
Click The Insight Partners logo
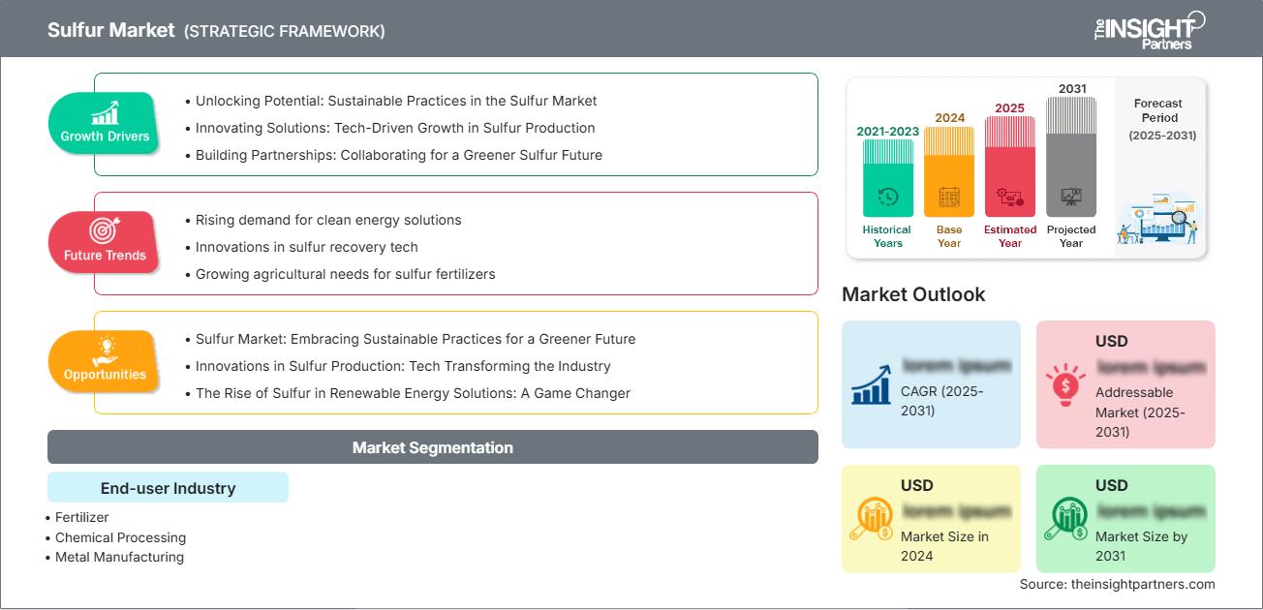[x=1149, y=29]
